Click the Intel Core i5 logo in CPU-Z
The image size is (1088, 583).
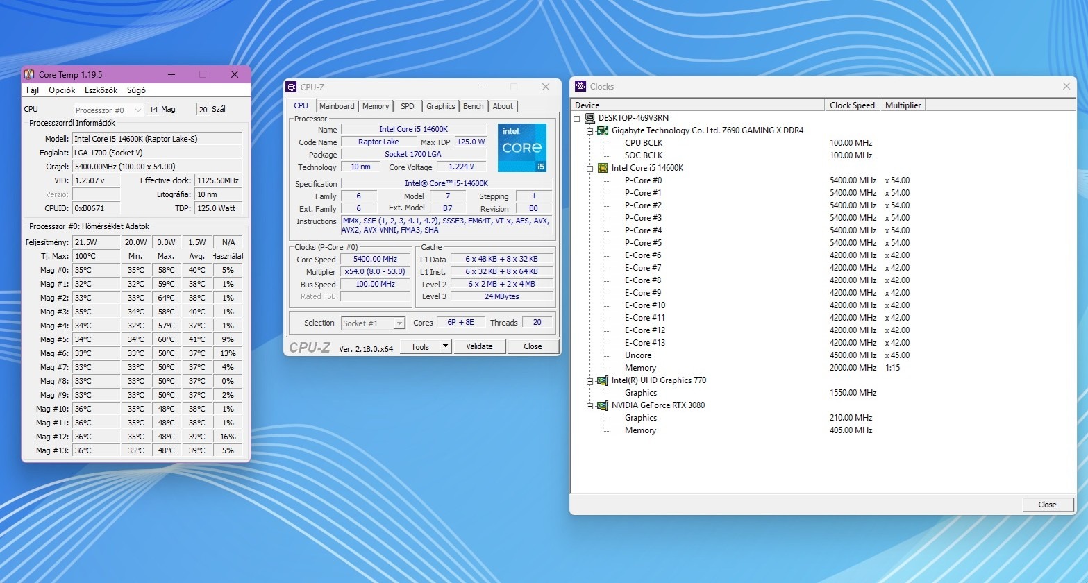pyautogui.click(x=522, y=148)
